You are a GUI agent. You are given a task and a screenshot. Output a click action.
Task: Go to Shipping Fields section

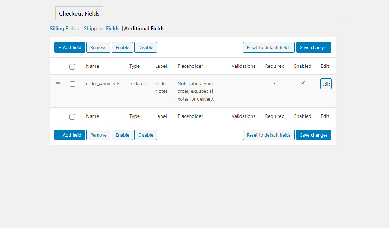[x=101, y=29]
